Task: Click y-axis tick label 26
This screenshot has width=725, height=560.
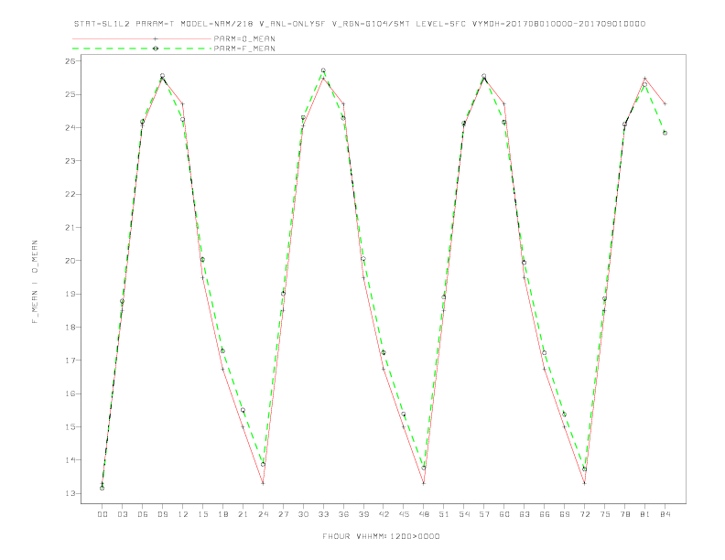Action: tap(70, 61)
